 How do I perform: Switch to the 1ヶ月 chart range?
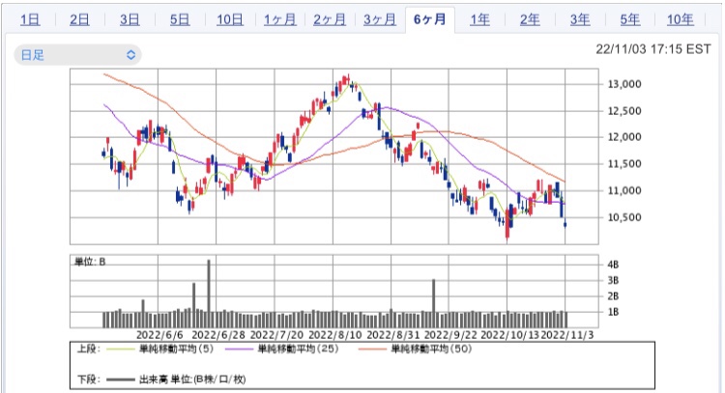[279, 19]
